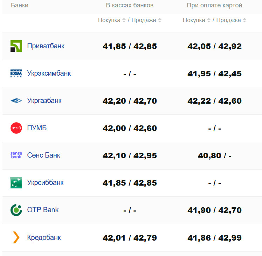Viewport: 262px width, 256px height.
Task: Go to the Укрсиббанк page
Action: (x=45, y=182)
